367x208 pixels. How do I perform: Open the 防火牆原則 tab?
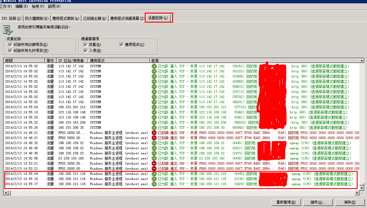click(34, 18)
